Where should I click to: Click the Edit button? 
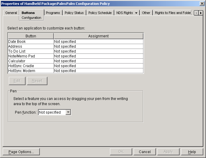17,81
